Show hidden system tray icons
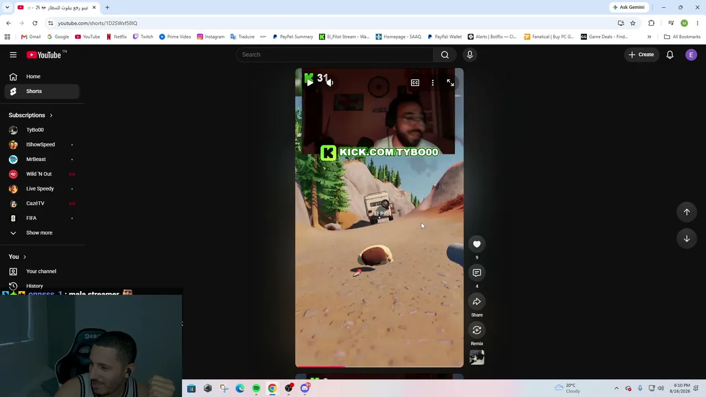This screenshot has width=706, height=397. 617,388
